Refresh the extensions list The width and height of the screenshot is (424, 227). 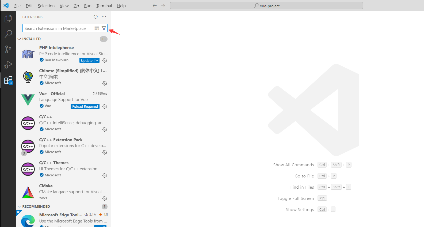point(96,17)
